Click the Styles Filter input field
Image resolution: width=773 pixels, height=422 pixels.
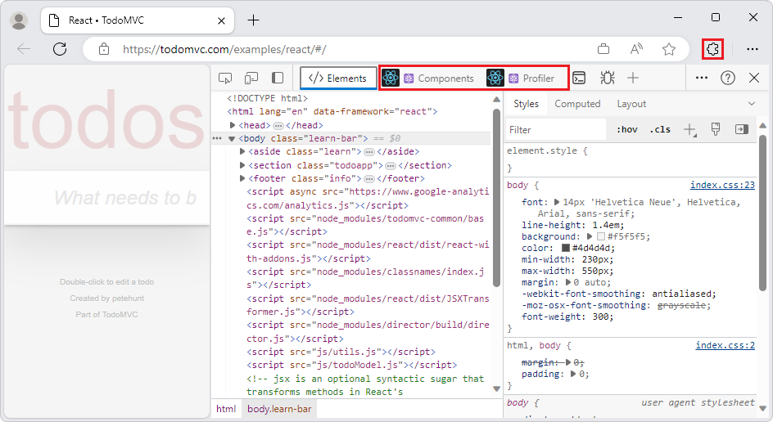point(555,129)
